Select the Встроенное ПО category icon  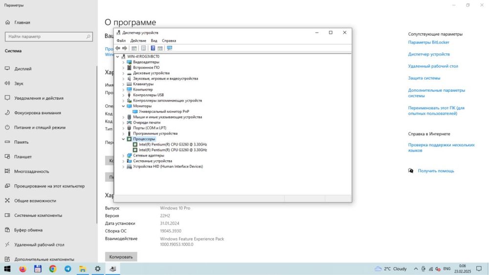tap(129, 67)
